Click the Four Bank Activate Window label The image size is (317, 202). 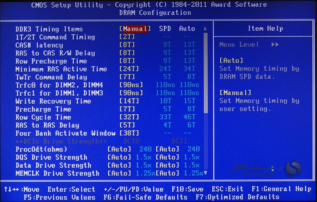65,133
